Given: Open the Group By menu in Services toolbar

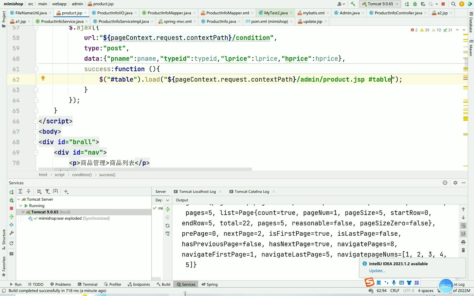Looking at the screenshot, I should click(x=39, y=191).
